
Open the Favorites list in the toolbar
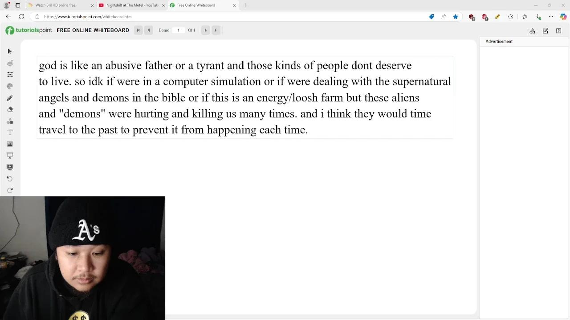[525, 17]
